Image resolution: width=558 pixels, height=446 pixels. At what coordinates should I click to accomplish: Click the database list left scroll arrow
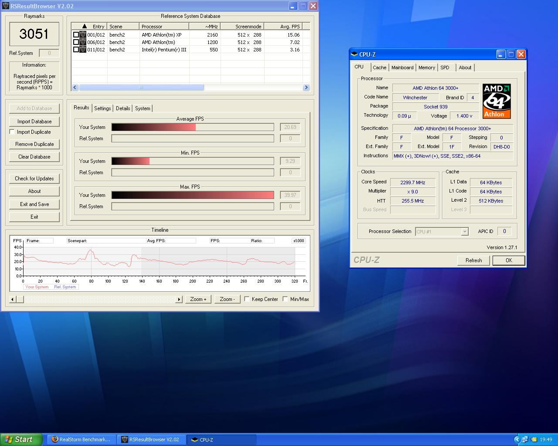(75, 88)
